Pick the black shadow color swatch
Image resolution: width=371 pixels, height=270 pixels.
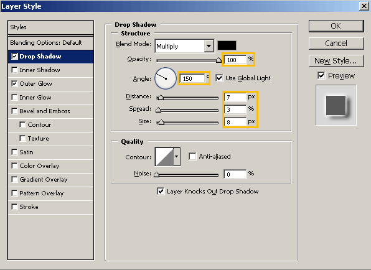(x=227, y=45)
